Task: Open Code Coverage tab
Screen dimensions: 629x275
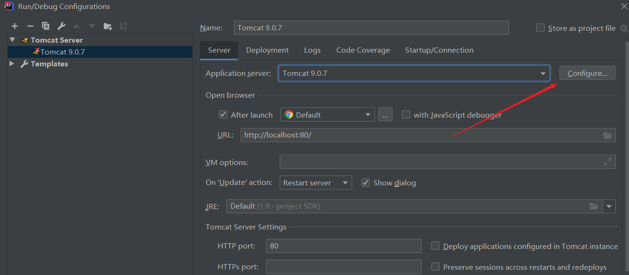Action: 363,50
